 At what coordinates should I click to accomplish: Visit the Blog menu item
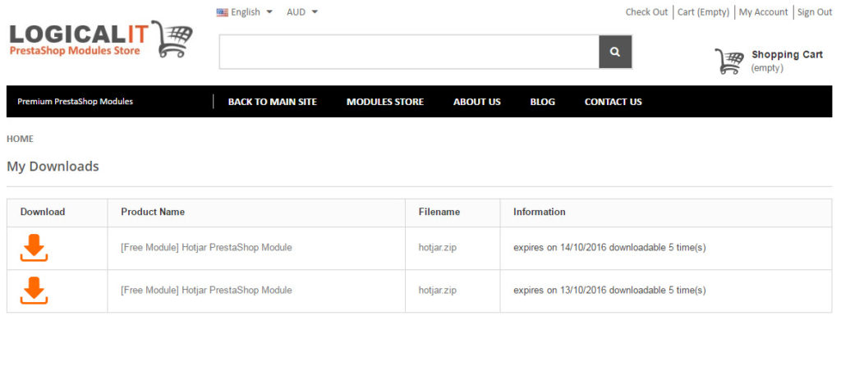pos(542,102)
